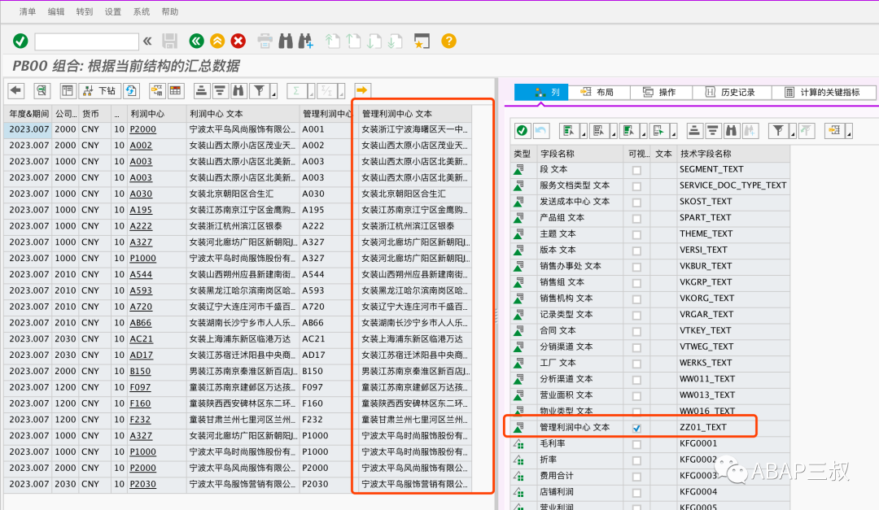Click the sort descending icon in the report toolbar
This screenshot has width=879, height=510.
click(x=220, y=90)
